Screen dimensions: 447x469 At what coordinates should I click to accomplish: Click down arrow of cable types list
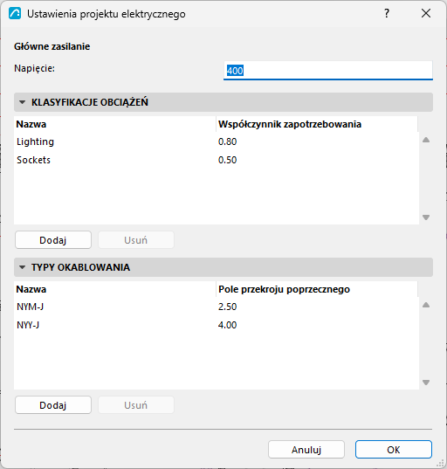tap(426, 383)
